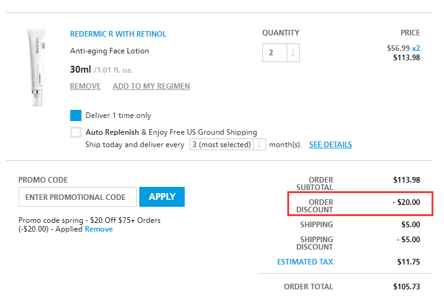Click the order total amount $105.73
This screenshot has height=303, width=444.
click(x=407, y=287)
